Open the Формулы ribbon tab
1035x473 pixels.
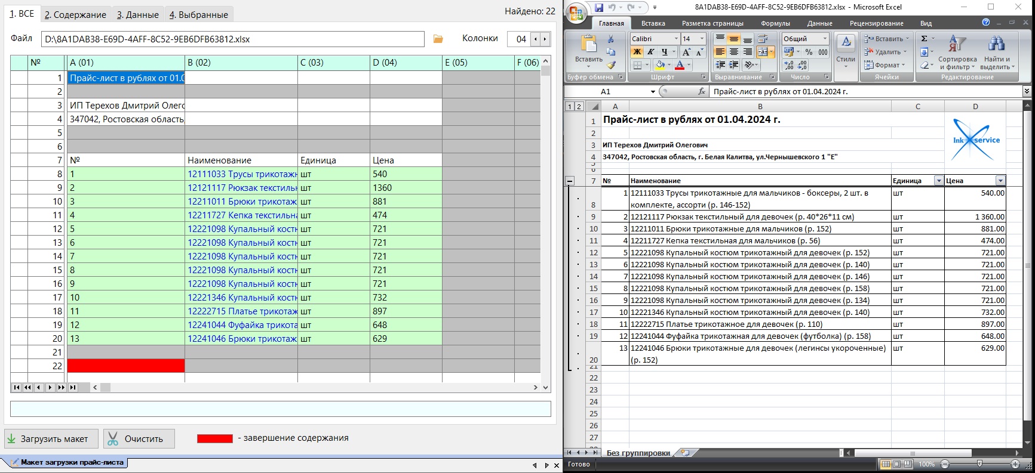tap(775, 23)
